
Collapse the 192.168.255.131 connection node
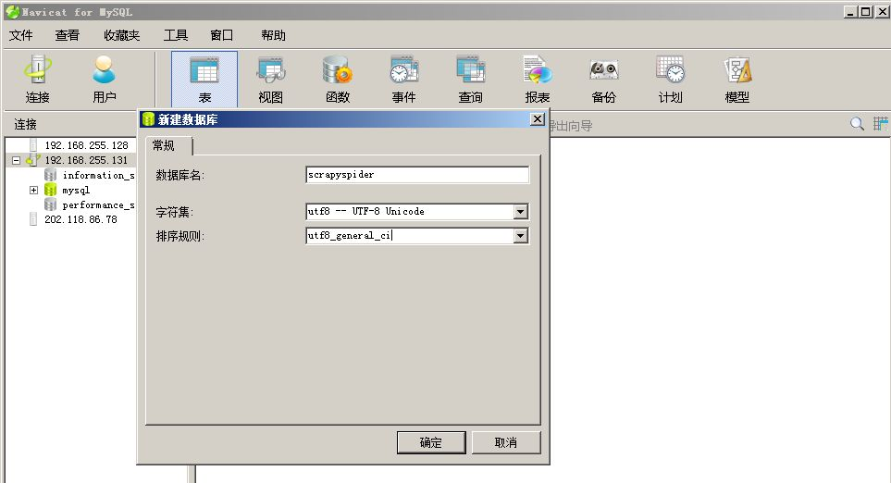tap(16, 160)
